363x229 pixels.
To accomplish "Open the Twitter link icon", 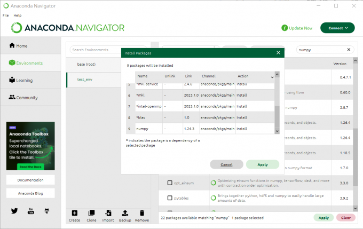I will (x=14, y=211).
